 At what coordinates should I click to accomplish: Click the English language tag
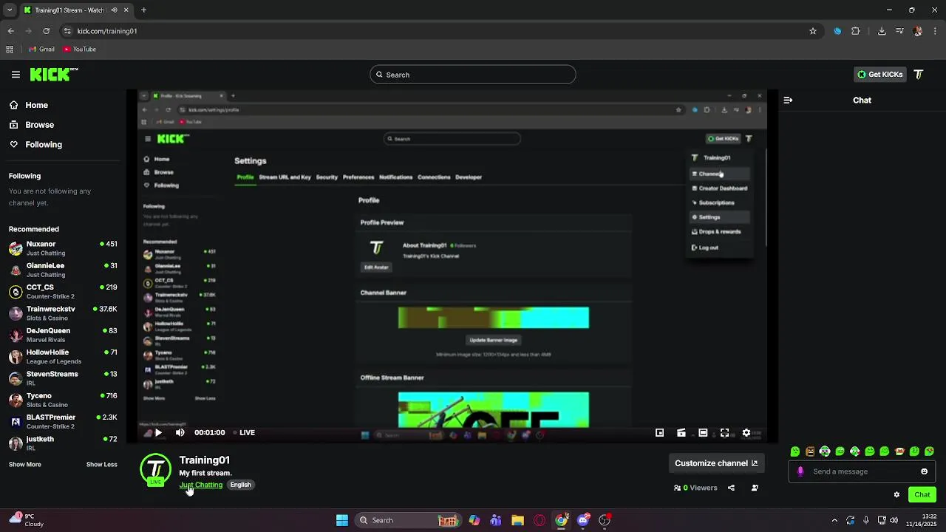pyautogui.click(x=240, y=485)
